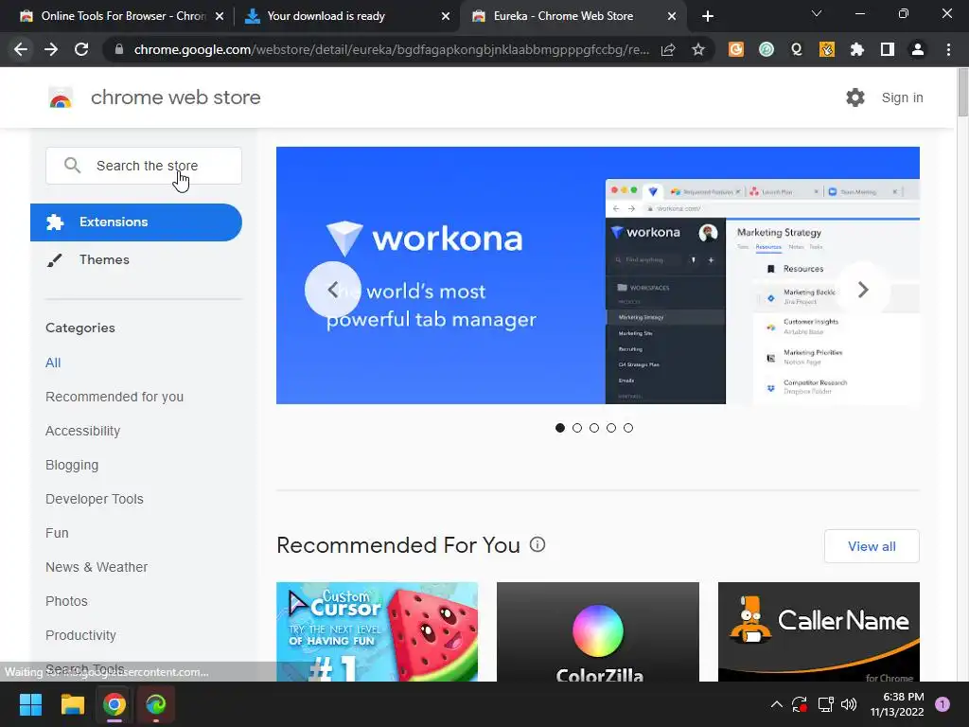Sign in to Chrome Web Store

(902, 98)
